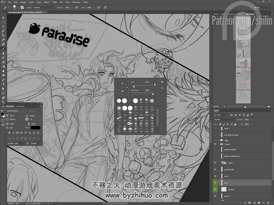Viewport: 274px width, 205px height.
Task: Open the brush Opacity dropdown arrow
Action: (x=72, y=8)
